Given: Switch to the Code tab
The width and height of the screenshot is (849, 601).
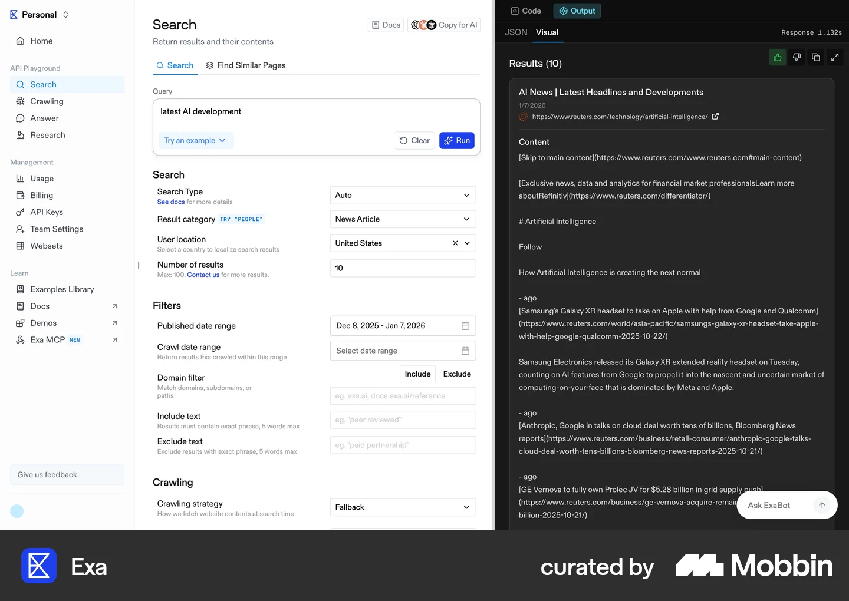Looking at the screenshot, I should coord(526,11).
